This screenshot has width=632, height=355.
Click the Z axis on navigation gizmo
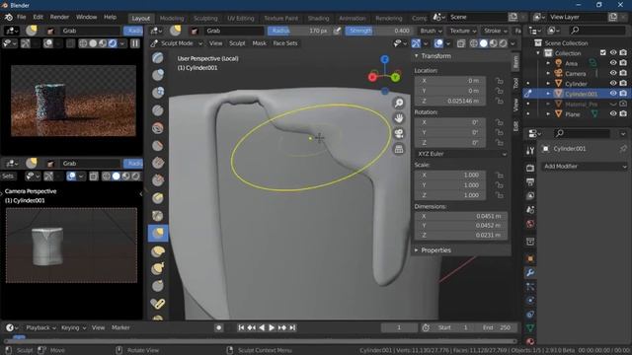pyautogui.click(x=385, y=59)
